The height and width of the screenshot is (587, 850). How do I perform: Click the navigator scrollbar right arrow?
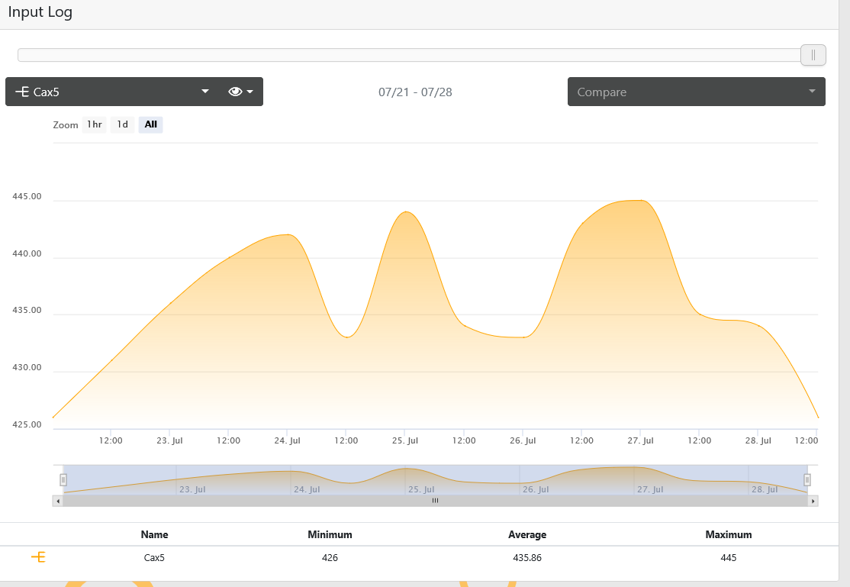[x=813, y=501]
